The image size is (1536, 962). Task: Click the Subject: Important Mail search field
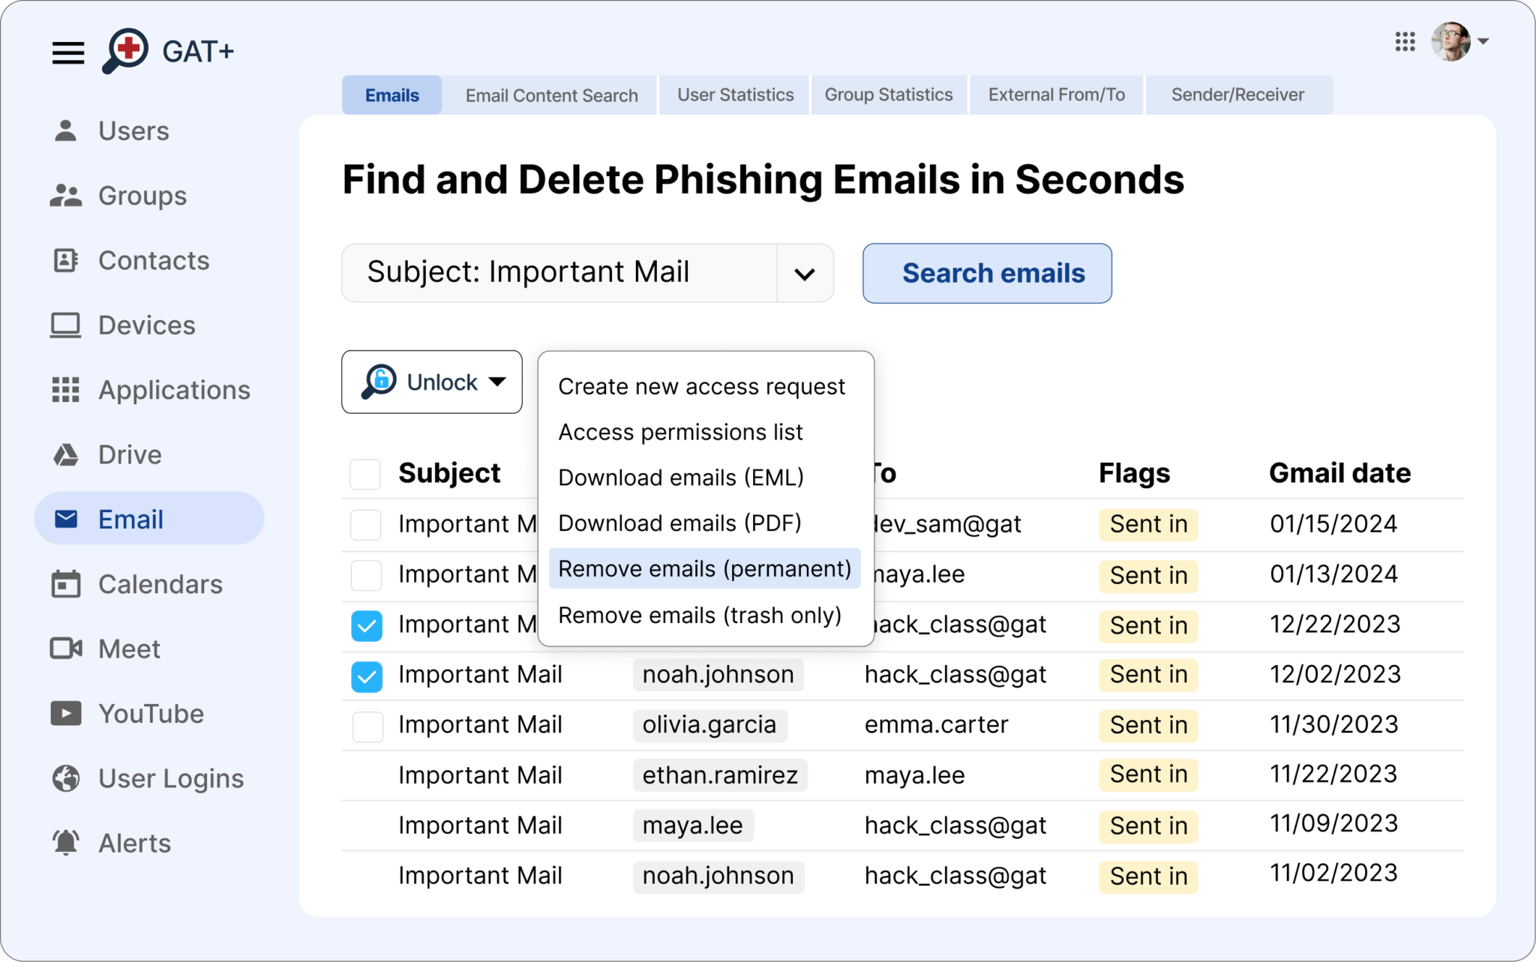pyautogui.click(x=559, y=273)
